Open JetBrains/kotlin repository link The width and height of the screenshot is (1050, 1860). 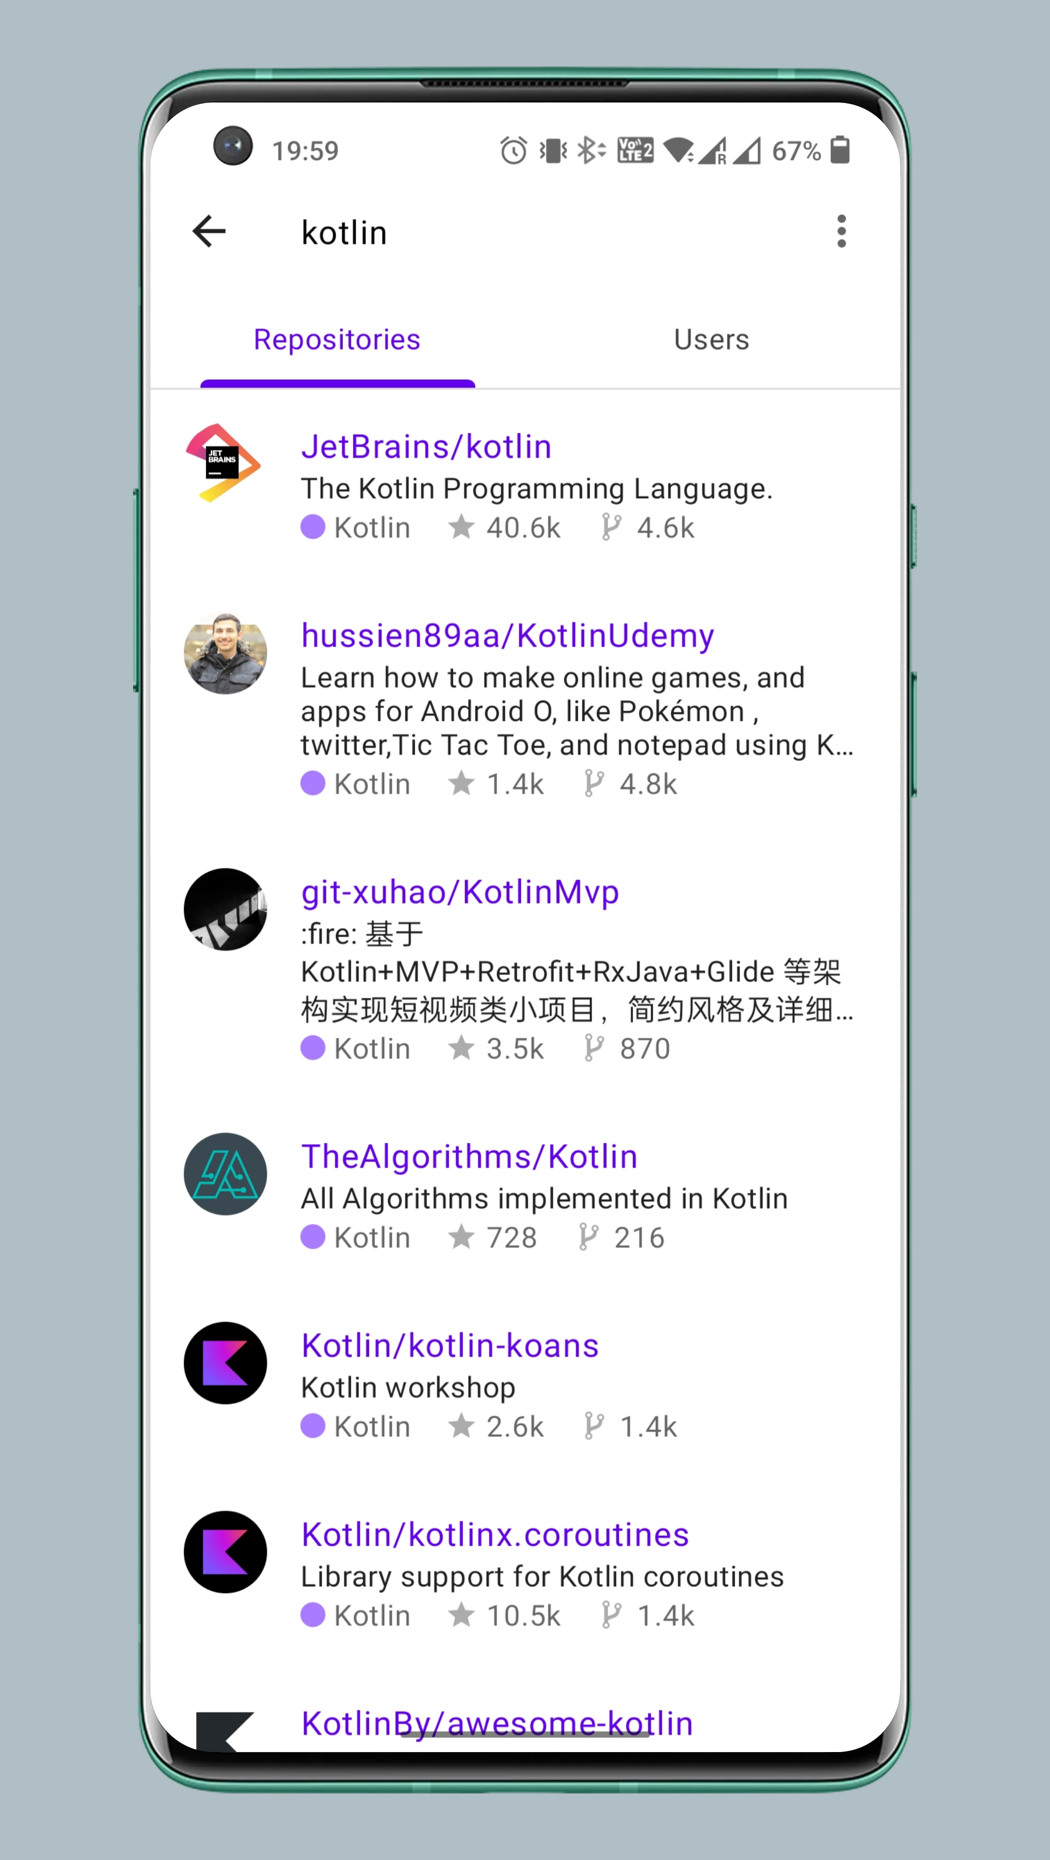pos(427,446)
